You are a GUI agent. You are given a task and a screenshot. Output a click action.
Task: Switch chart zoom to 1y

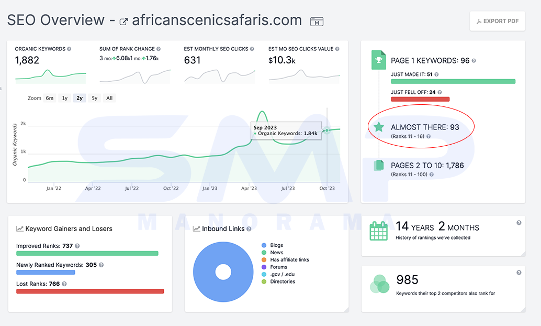pyautogui.click(x=65, y=98)
